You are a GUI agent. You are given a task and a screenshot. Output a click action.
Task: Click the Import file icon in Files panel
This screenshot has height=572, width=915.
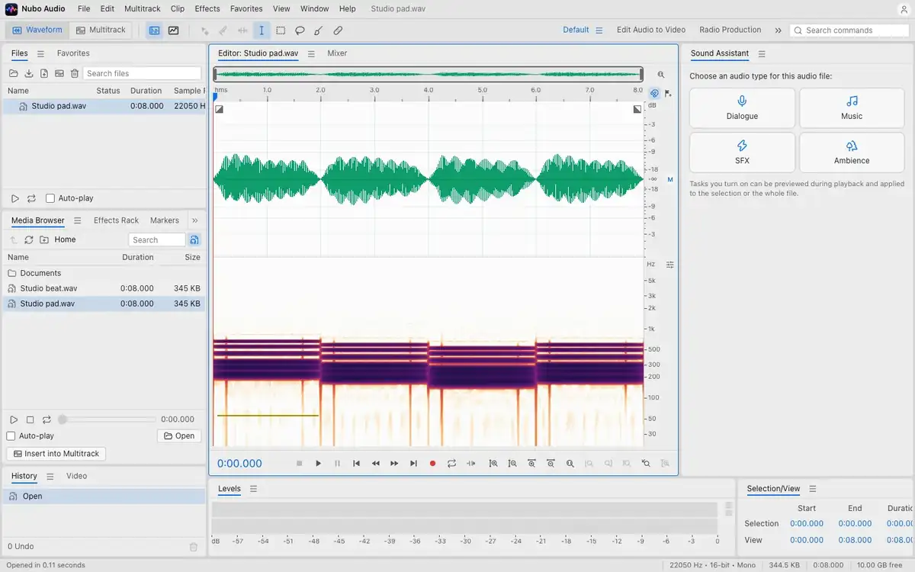coord(29,73)
